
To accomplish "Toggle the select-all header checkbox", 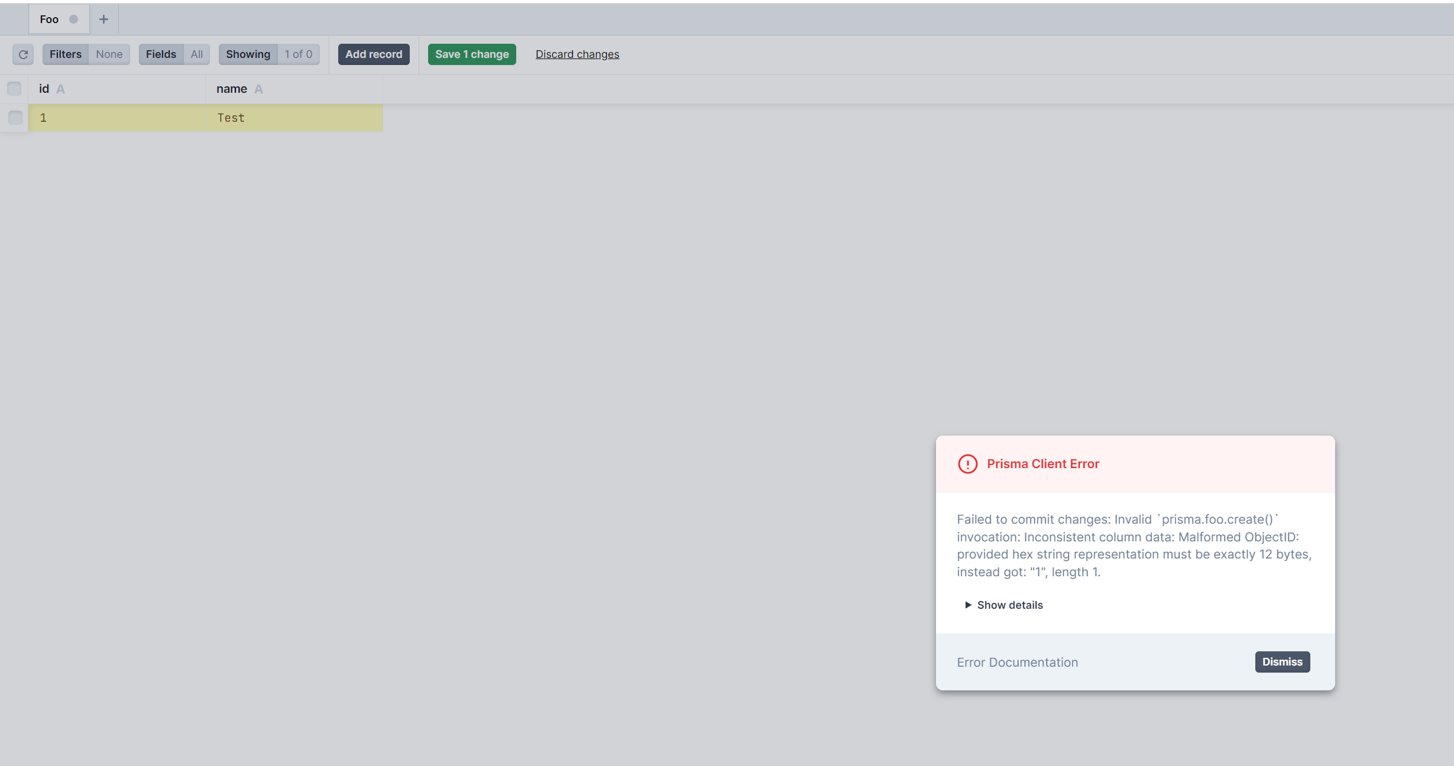I will (14, 89).
